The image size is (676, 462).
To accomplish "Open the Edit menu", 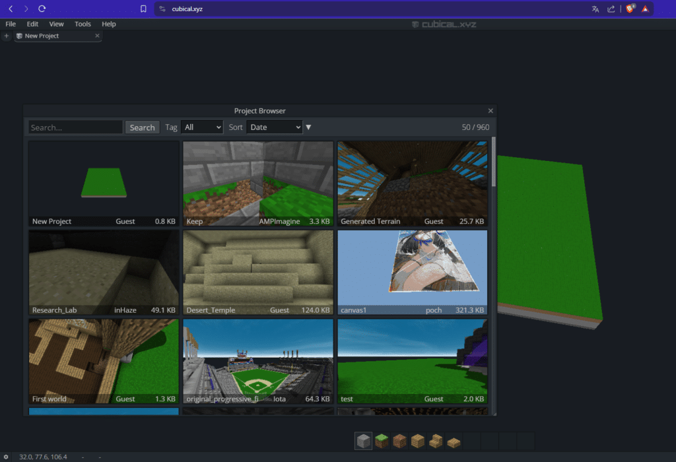I will (32, 24).
